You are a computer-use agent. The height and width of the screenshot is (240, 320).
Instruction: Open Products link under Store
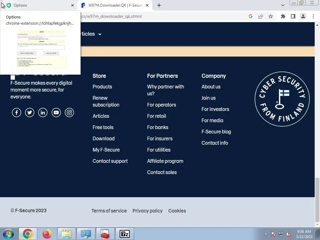[x=102, y=87]
